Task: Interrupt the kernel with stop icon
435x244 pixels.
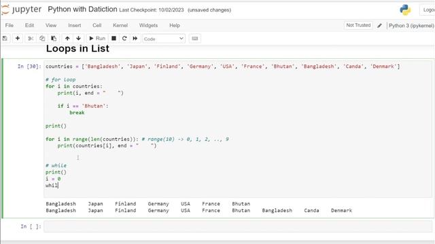Action: [114, 39]
